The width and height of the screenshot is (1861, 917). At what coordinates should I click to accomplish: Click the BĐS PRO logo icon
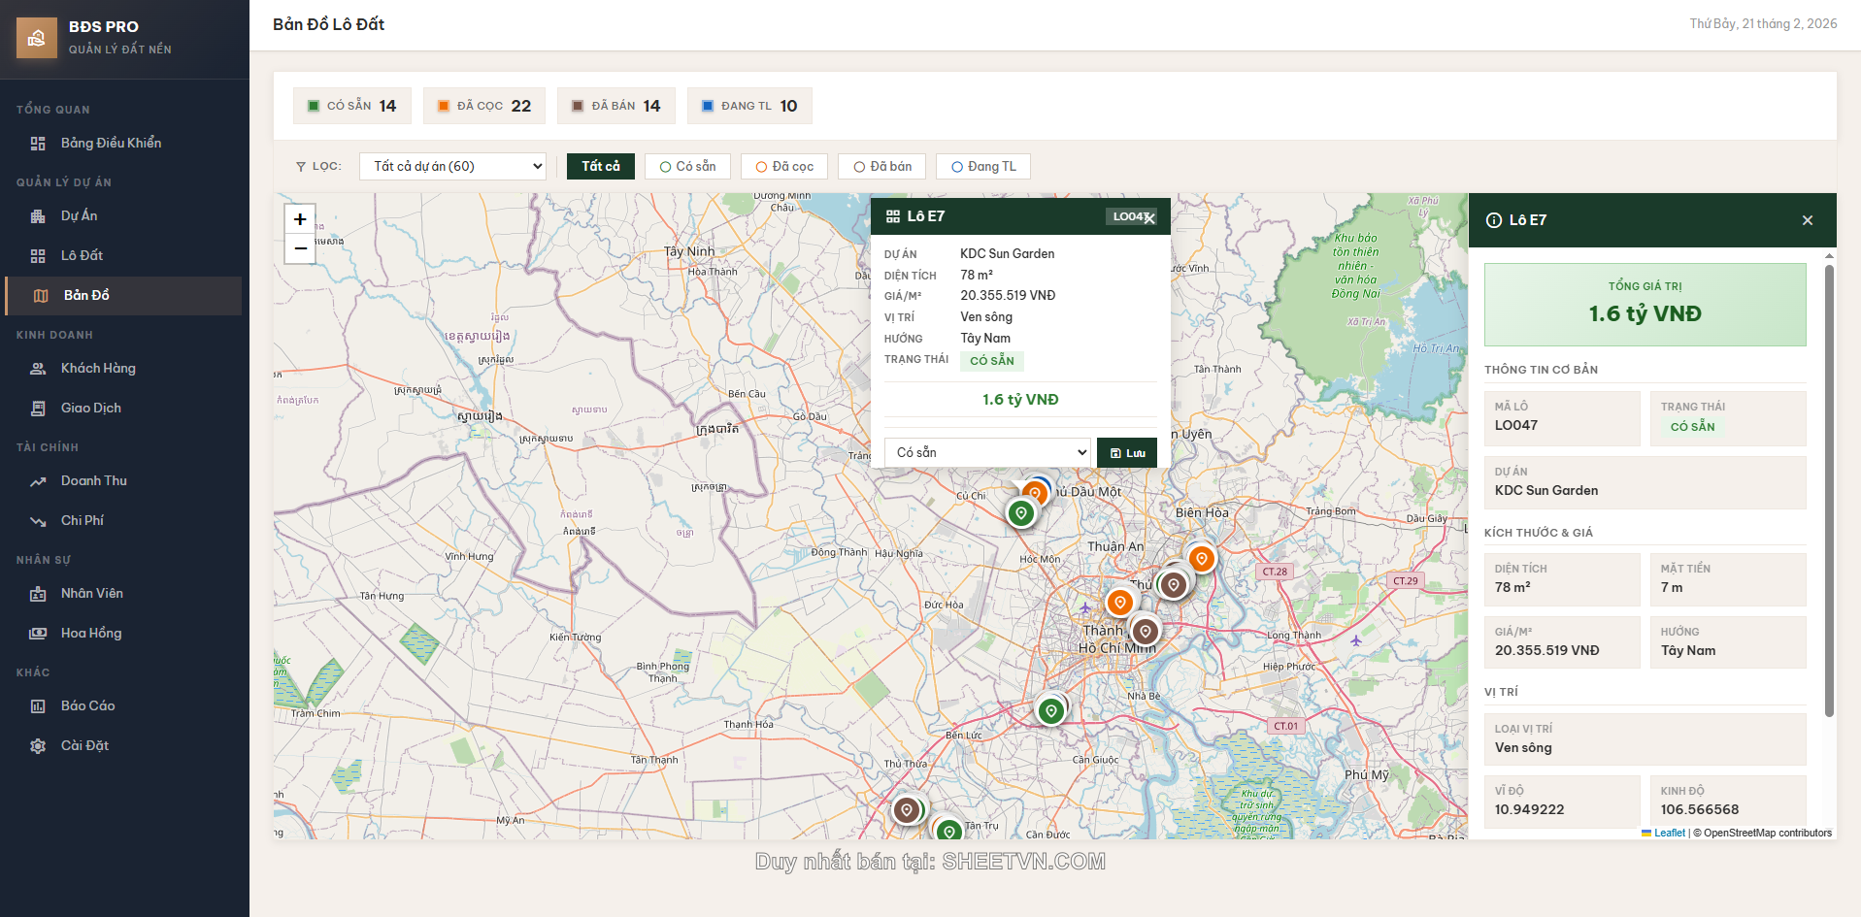[x=37, y=38]
